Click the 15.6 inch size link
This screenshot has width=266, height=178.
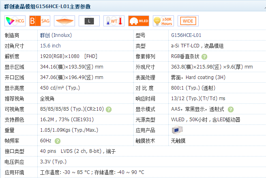[x=51, y=46]
